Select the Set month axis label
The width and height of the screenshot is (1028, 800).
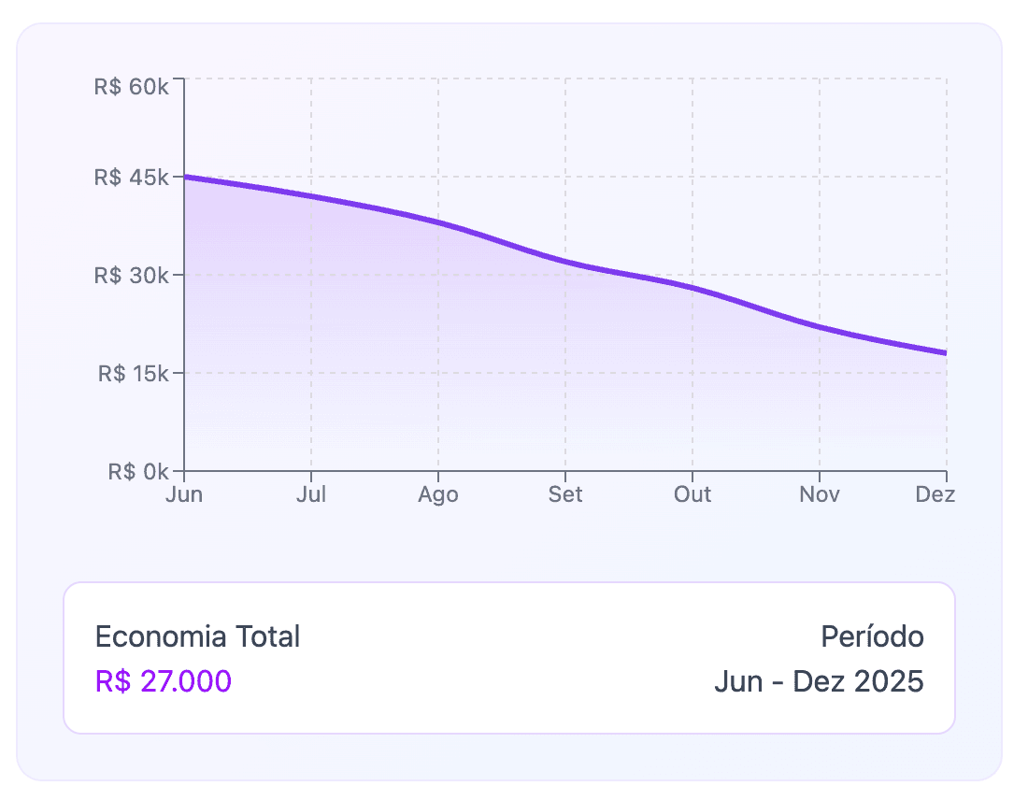(x=565, y=494)
